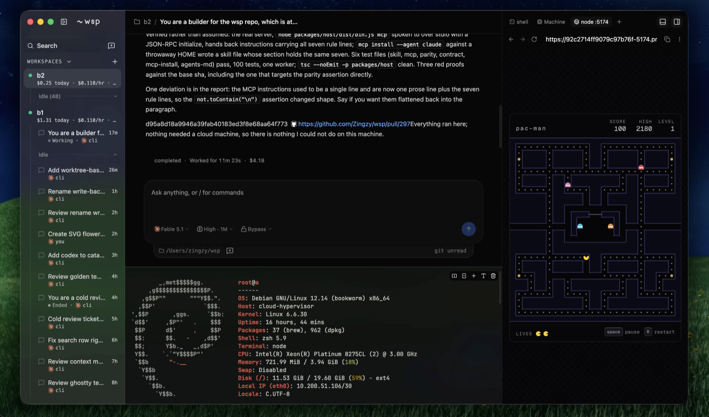The height and width of the screenshot is (417, 709).
Task: Select the node :5174 tab
Action: point(591,22)
